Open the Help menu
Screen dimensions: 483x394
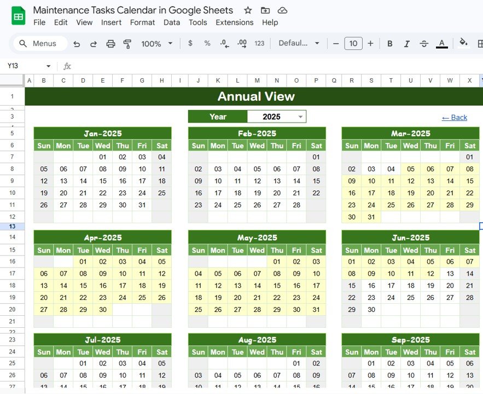(270, 22)
